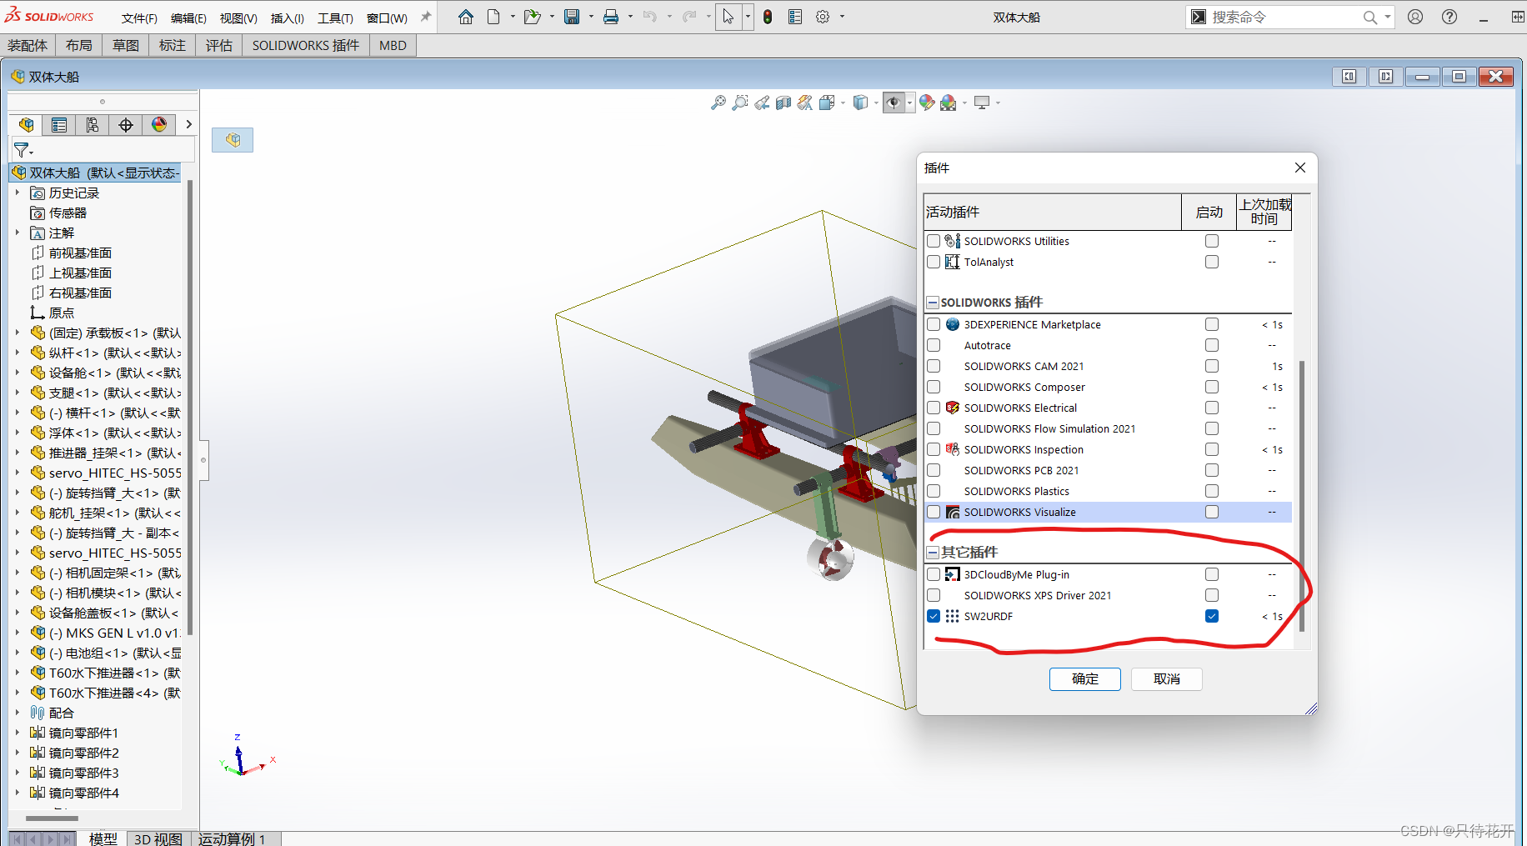
Task: Open View Settings monitor icon
Action: (x=982, y=103)
